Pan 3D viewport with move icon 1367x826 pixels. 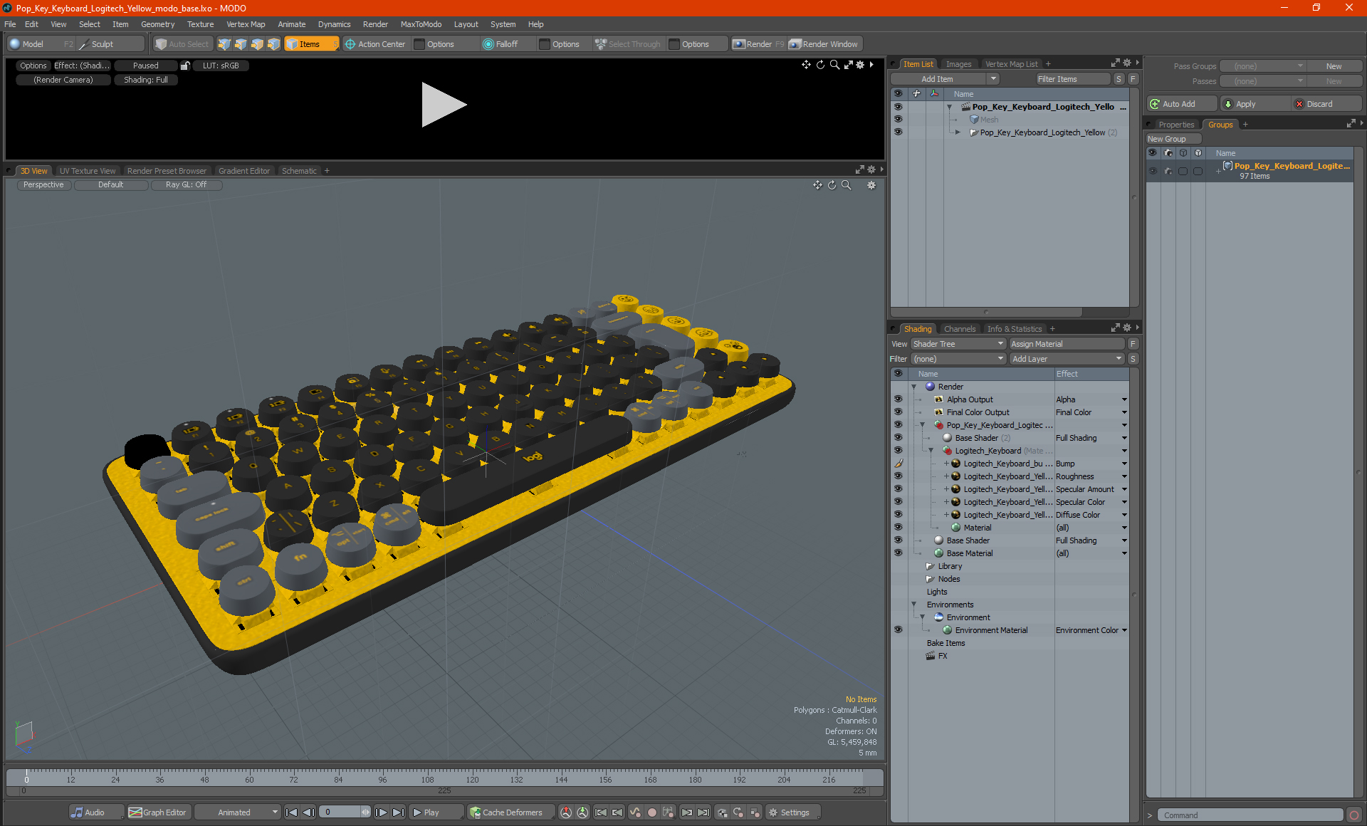tap(817, 185)
